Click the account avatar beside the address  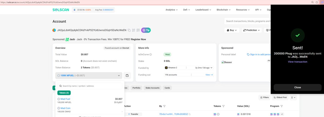(x=54, y=30)
